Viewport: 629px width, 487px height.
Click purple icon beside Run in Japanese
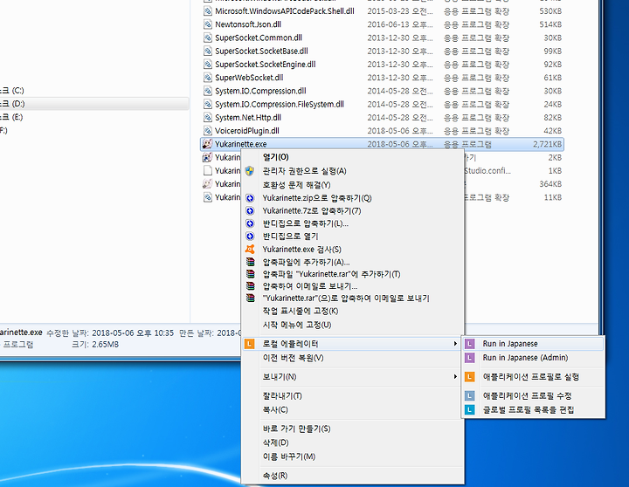pyautogui.click(x=470, y=344)
